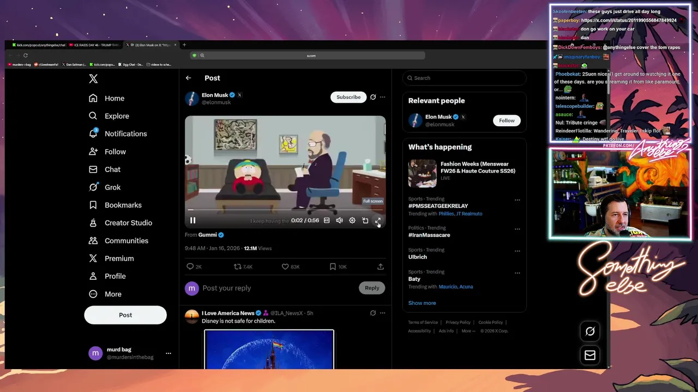Open more options on I Love America News post
The height and width of the screenshot is (392, 698).
(x=382, y=313)
